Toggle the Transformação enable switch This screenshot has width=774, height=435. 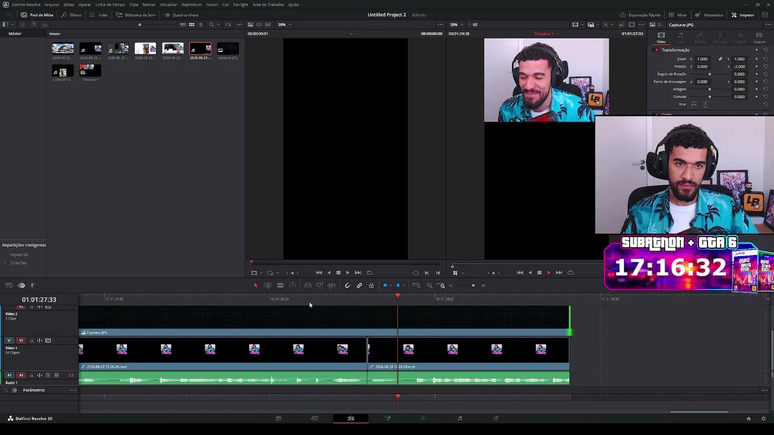click(657, 50)
